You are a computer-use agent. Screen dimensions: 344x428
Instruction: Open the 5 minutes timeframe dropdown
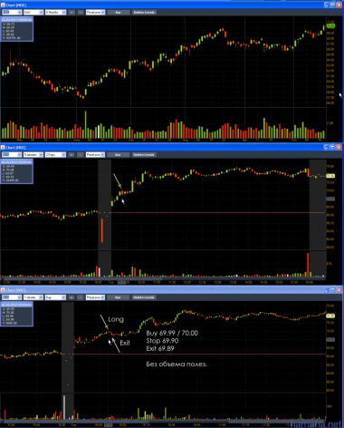[33, 155]
